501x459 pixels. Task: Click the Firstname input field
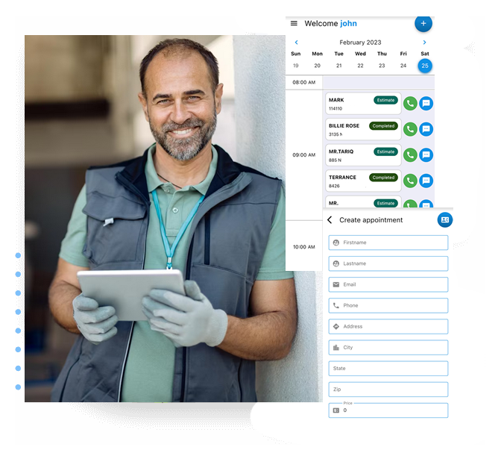click(x=388, y=243)
